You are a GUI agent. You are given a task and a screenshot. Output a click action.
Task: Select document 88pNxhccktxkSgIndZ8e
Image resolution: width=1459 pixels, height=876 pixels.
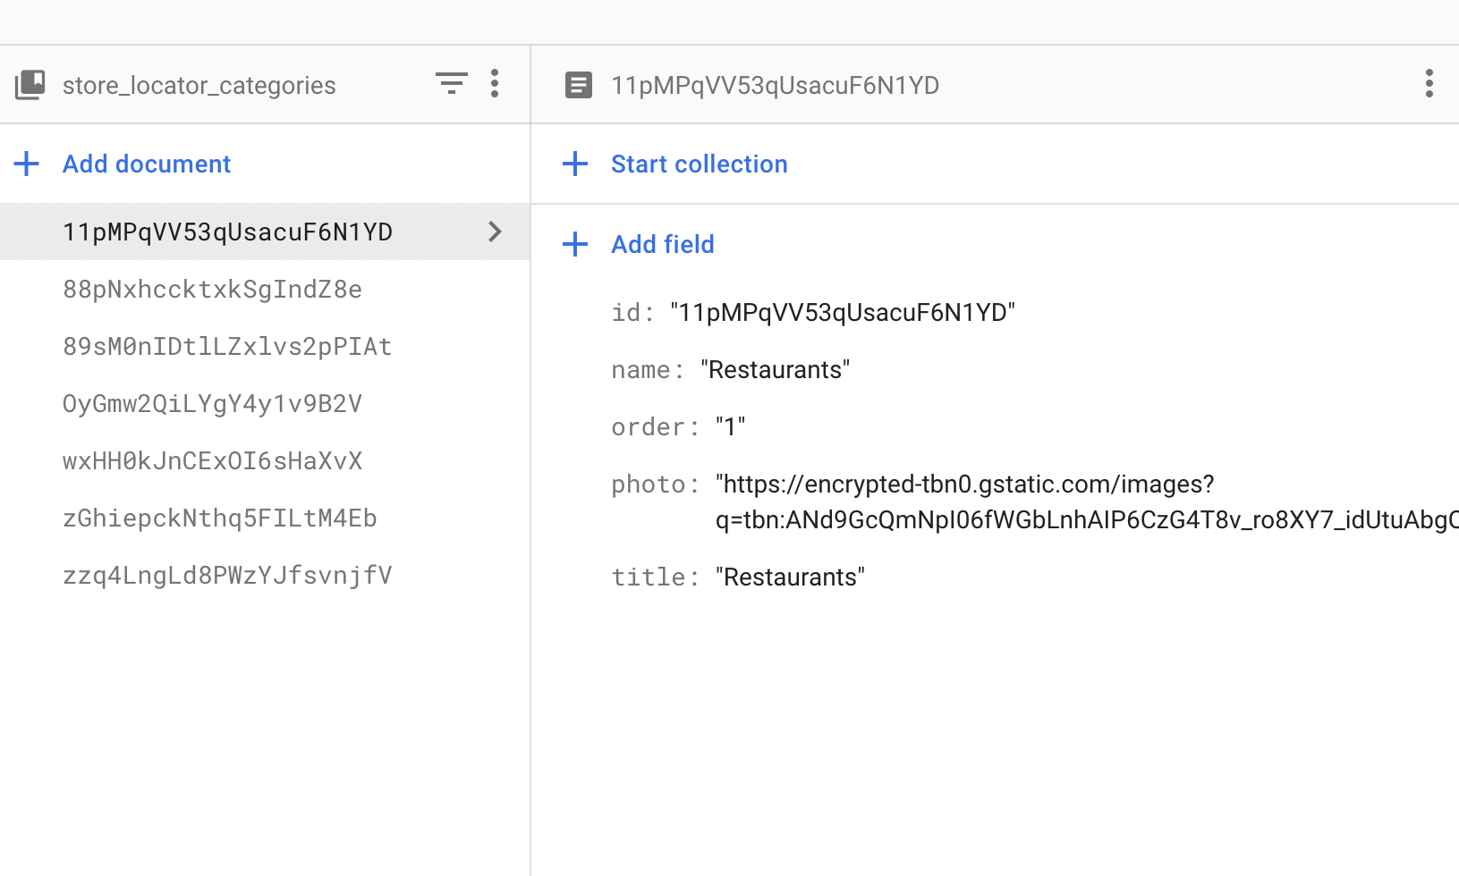click(212, 289)
